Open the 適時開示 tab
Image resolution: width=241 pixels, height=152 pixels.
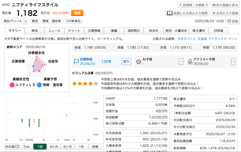(x=134, y=31)
